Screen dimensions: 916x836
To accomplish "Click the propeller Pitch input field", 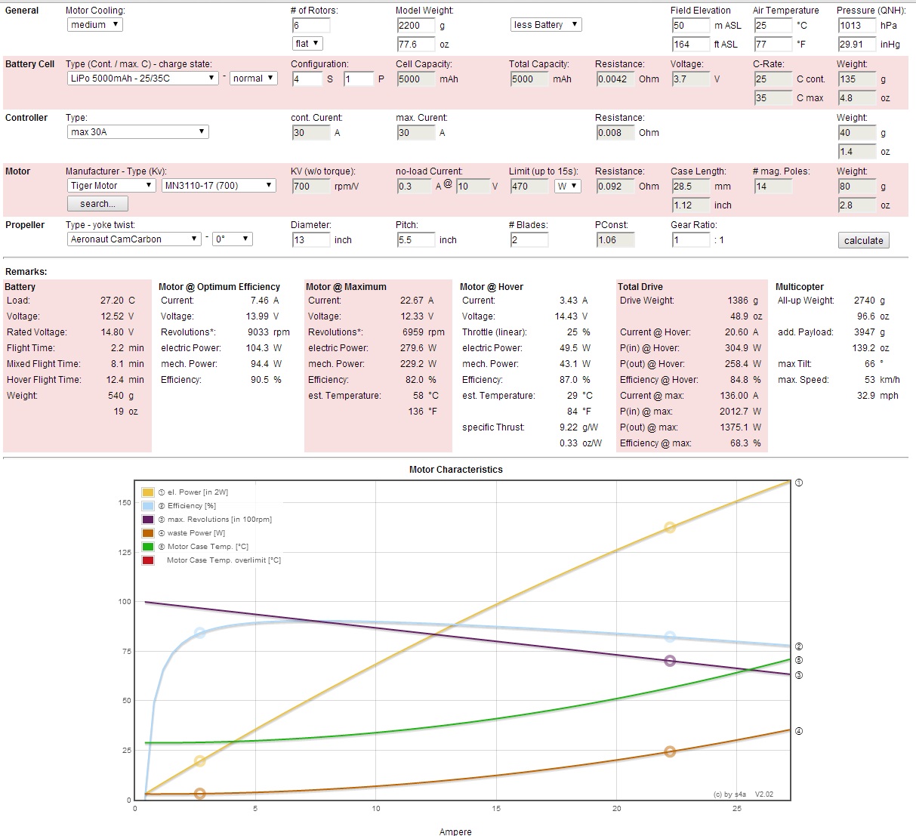I will pyautogui.click(x=415, y=240).
